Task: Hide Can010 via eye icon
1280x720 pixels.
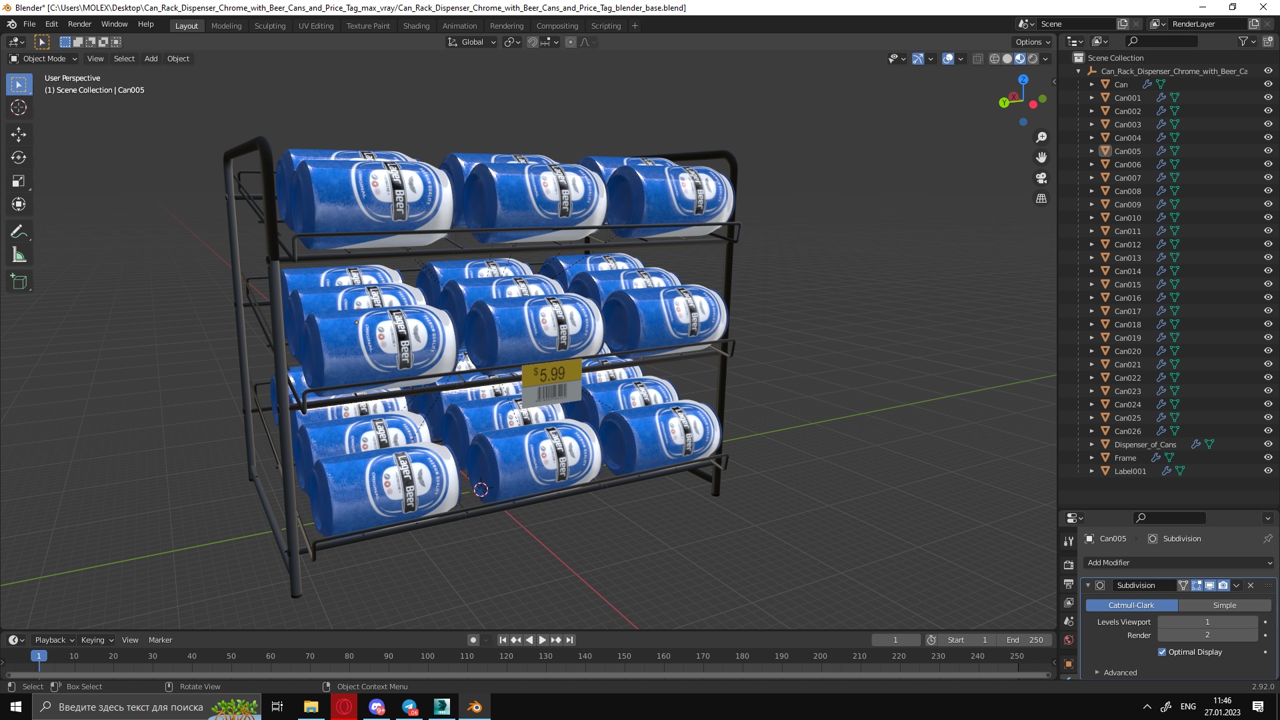Action: 1268,217
